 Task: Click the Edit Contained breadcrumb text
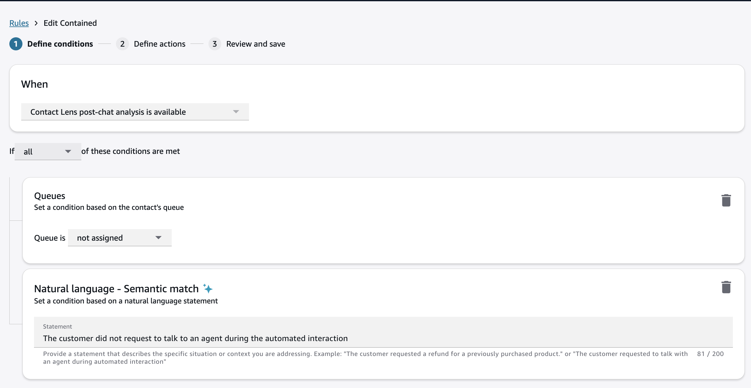click(x=70, y=23)
